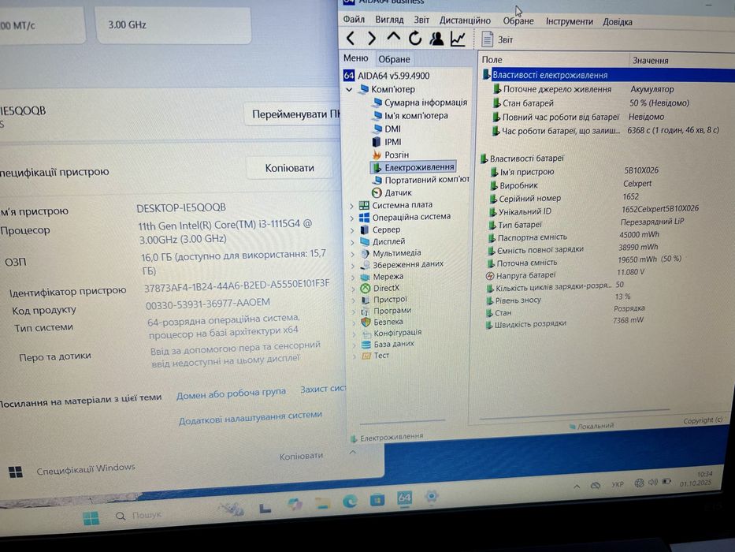Open the Дистанційно menu
The width and height of the screenshot is (735, 552).
tap(465, 21)
